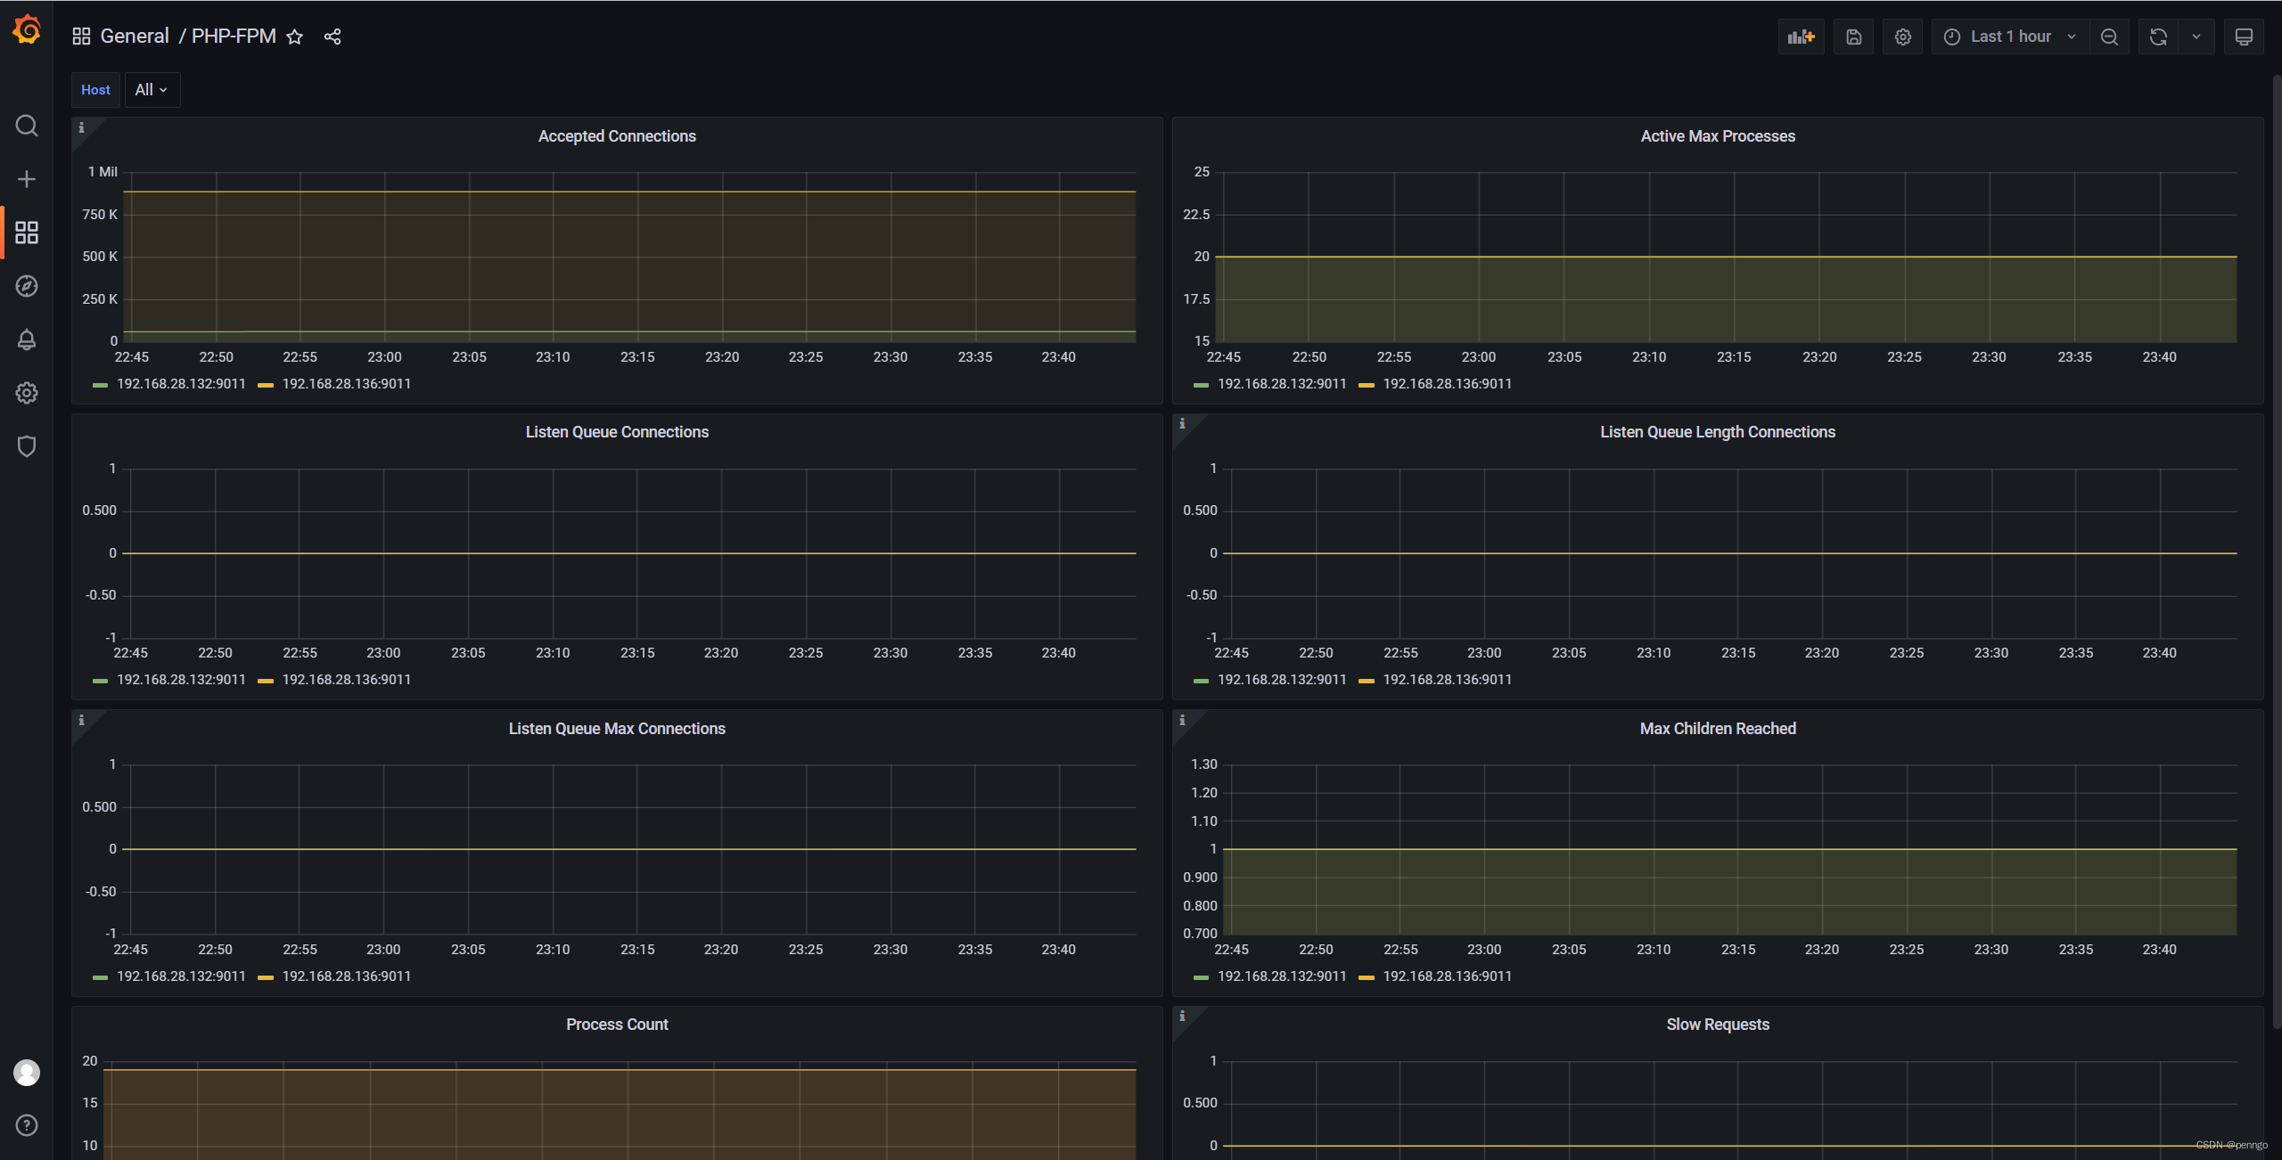The width and height of the screenshot is (2282, 1160).
Task: Open the Host variable All dropdown
Action: (x=152, y=89)
